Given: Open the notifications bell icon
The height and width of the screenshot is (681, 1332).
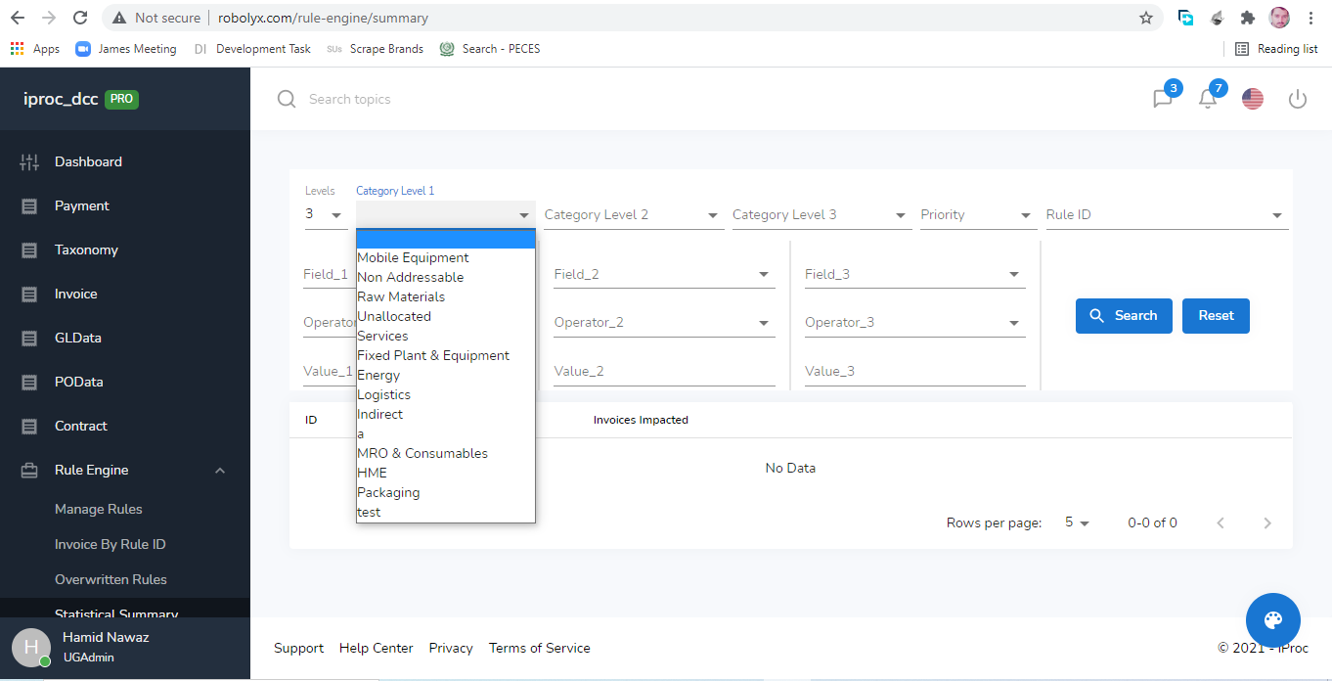Looking at the screenshot, I should point(1208,99).
